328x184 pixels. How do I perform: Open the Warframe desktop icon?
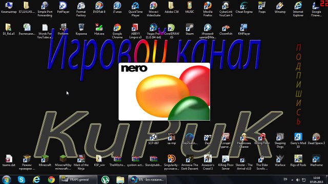point(316,160)
